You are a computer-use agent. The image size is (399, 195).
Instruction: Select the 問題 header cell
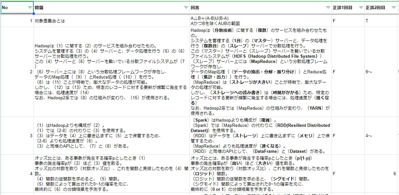click(111, 8)
